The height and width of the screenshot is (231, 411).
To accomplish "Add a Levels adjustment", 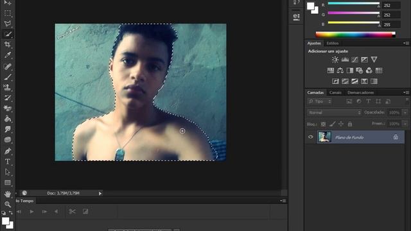I will click(345, 60).
